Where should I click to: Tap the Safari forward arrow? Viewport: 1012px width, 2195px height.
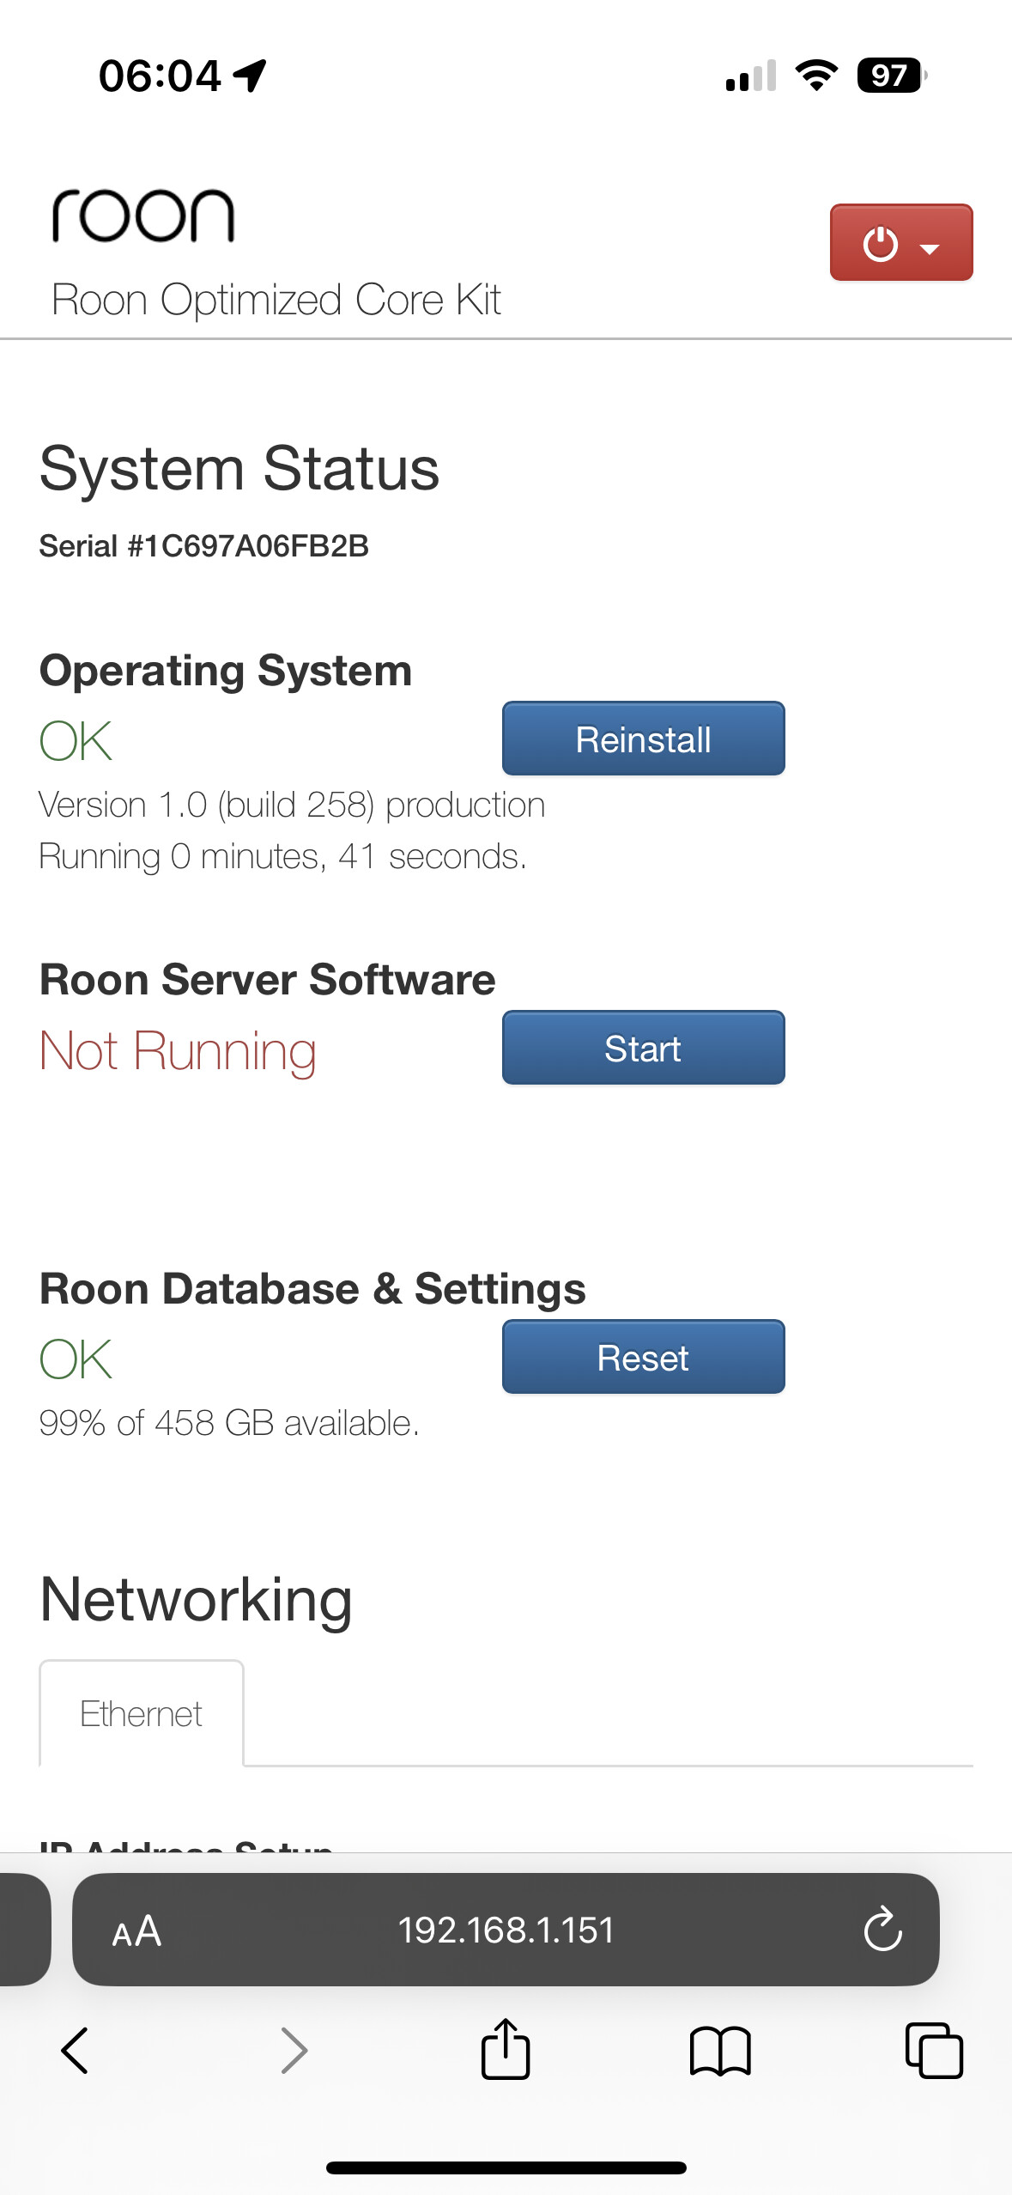[294, 2051]
